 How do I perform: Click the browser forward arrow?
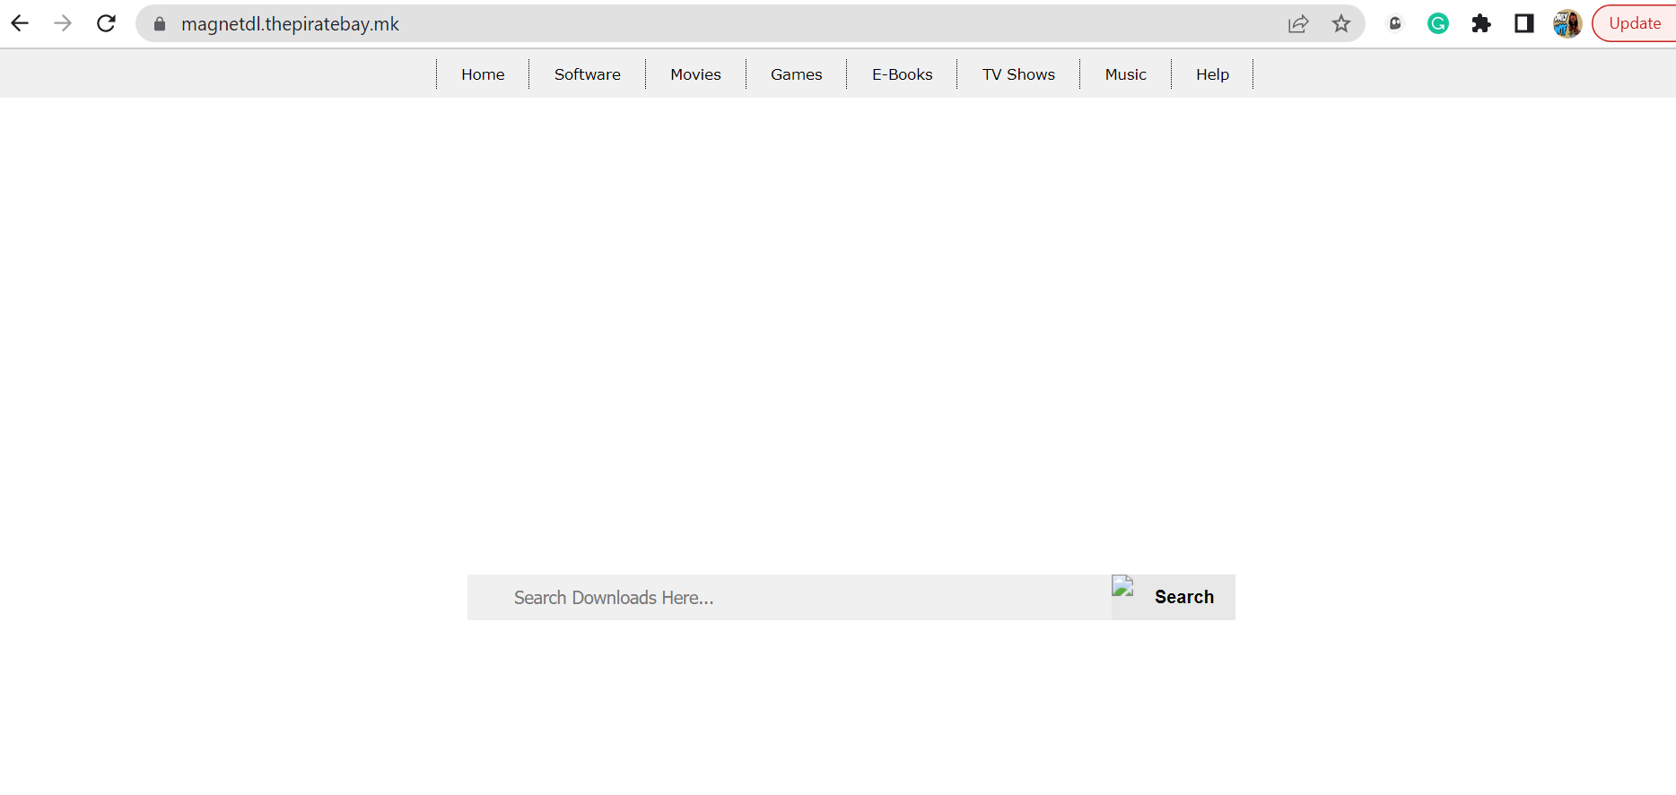pos(63,24)
